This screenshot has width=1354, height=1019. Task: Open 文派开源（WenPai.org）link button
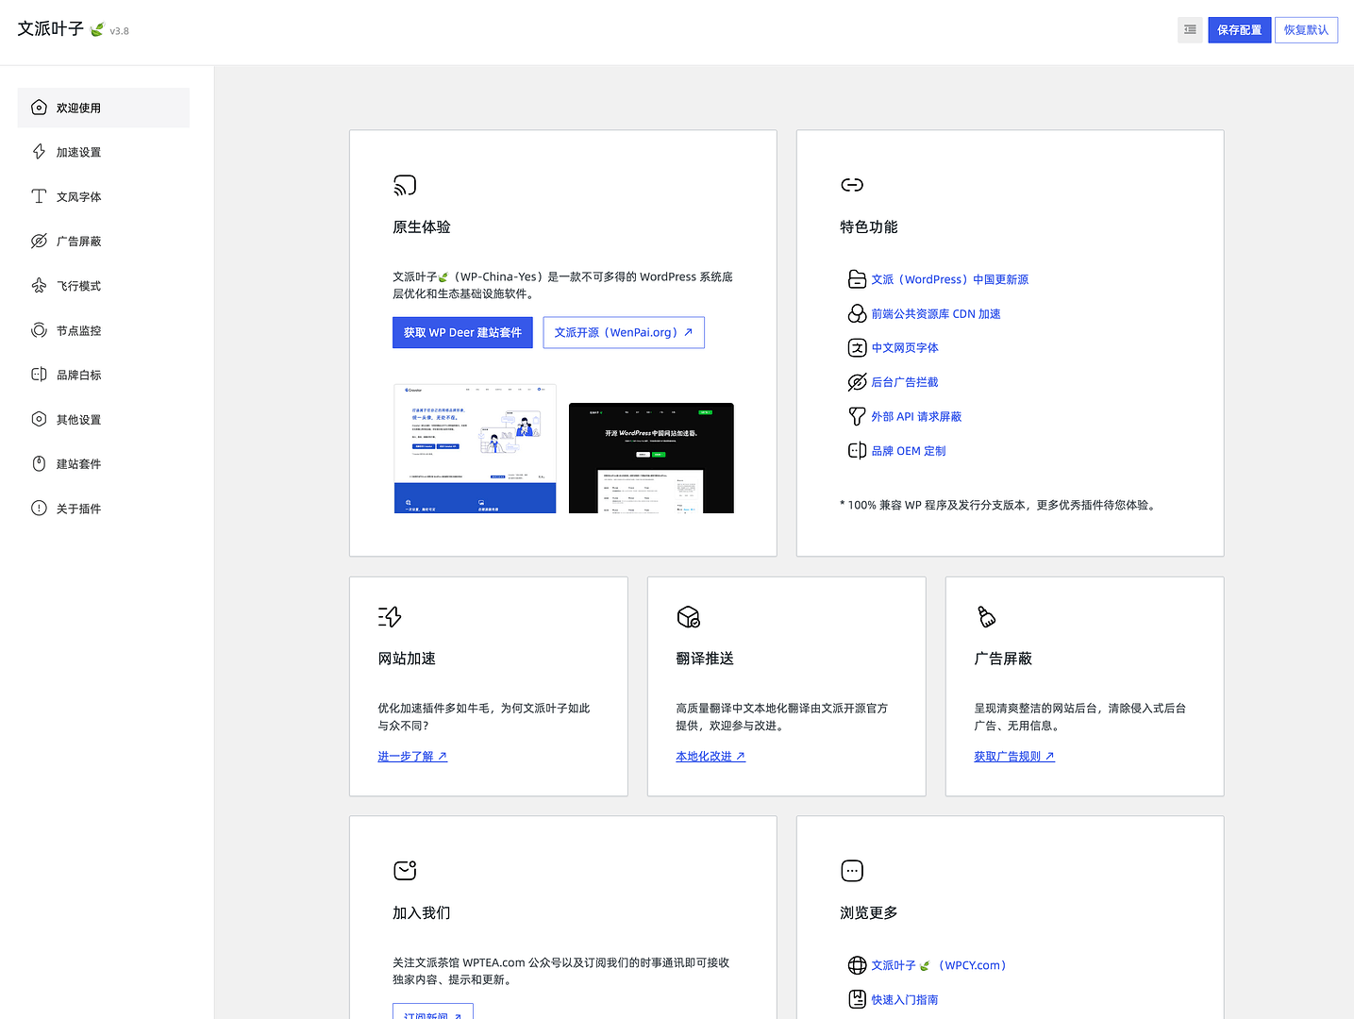click(x=623, y=333)
